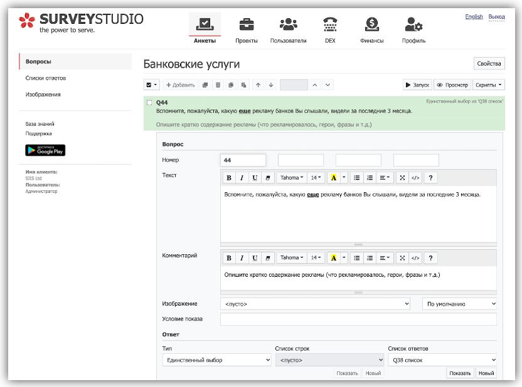
Task: Click yellow highlight color button in Текст editor
Action: tap(334, 178)
